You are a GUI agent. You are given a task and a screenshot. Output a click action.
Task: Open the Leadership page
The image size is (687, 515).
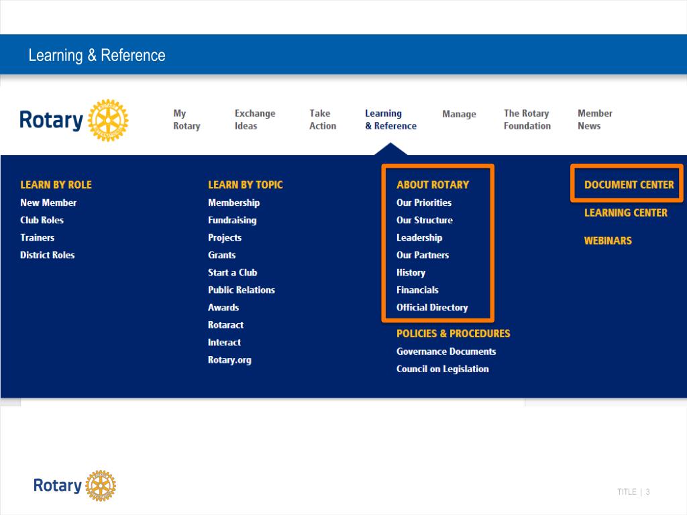(x=419, y=238)
